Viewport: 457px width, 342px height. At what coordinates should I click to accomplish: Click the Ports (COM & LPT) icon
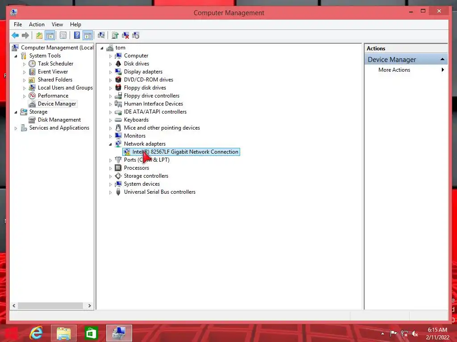[x=118, y=160]
